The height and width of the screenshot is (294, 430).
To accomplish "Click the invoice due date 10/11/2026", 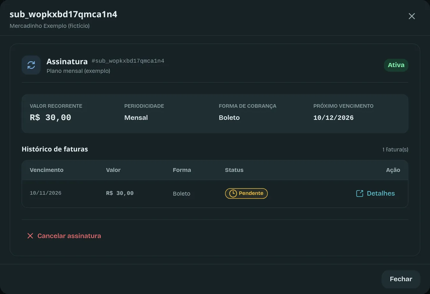I will tap(45, 193).
